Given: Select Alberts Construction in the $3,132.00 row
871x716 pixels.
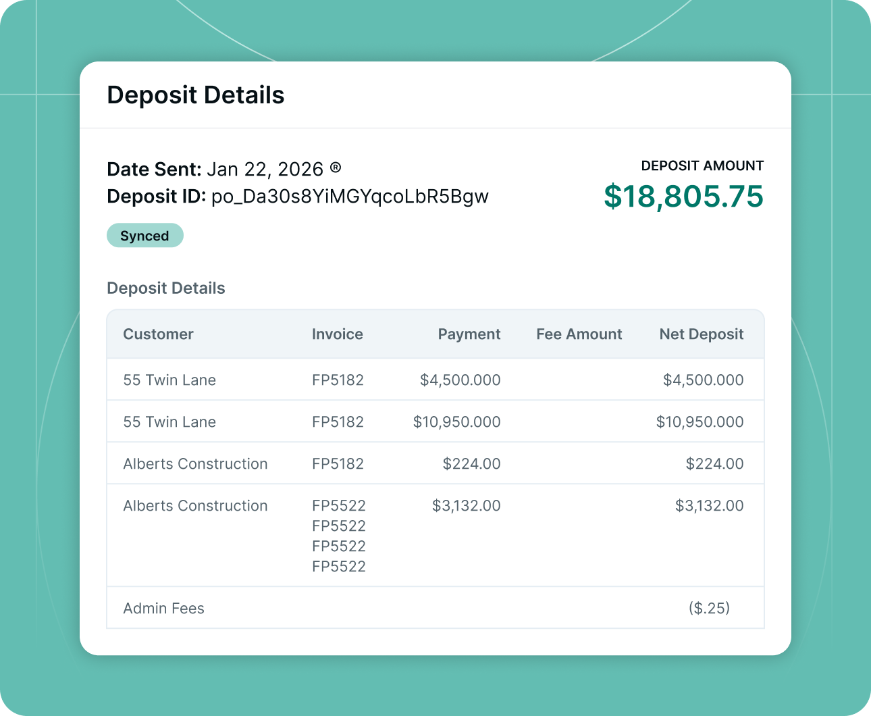Looking at the screenshot, I should [x=195, y=506].
